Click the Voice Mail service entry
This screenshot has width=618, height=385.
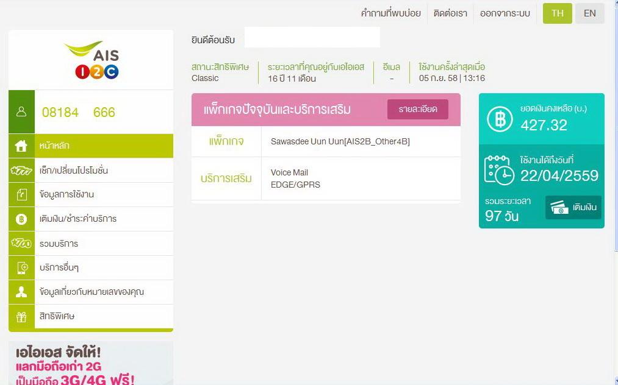(289, 172)
